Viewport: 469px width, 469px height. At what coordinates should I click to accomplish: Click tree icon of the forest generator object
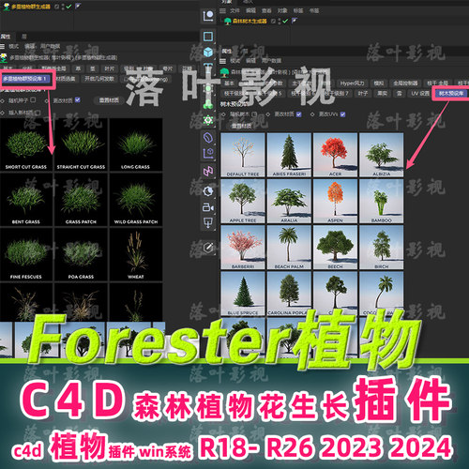(x=228, y=21)
